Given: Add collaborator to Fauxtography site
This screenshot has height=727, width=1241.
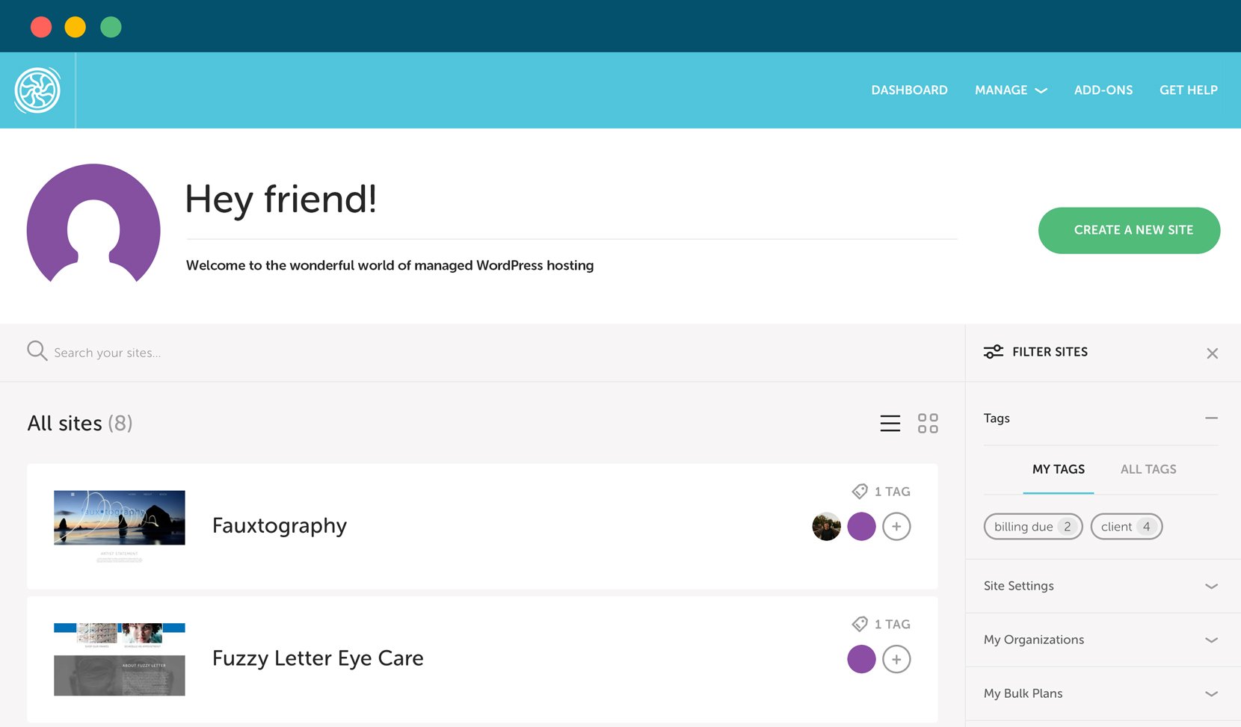Looking at the screenshot, I should pyautogui.click(x=896, y=527).
